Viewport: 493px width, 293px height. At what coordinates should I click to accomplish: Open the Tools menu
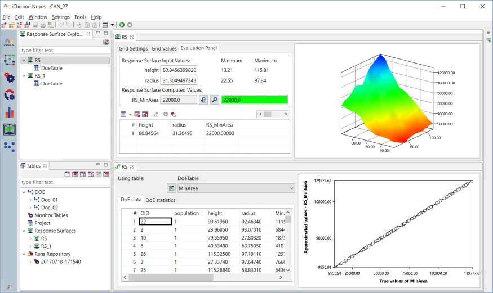pyautogui.click(x=80, y=17)
